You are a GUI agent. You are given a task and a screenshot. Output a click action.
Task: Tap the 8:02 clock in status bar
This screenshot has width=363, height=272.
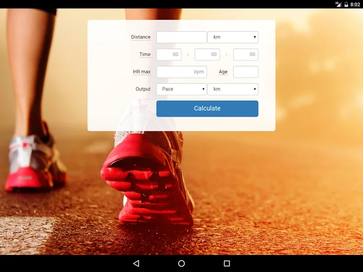coord(355,4)
